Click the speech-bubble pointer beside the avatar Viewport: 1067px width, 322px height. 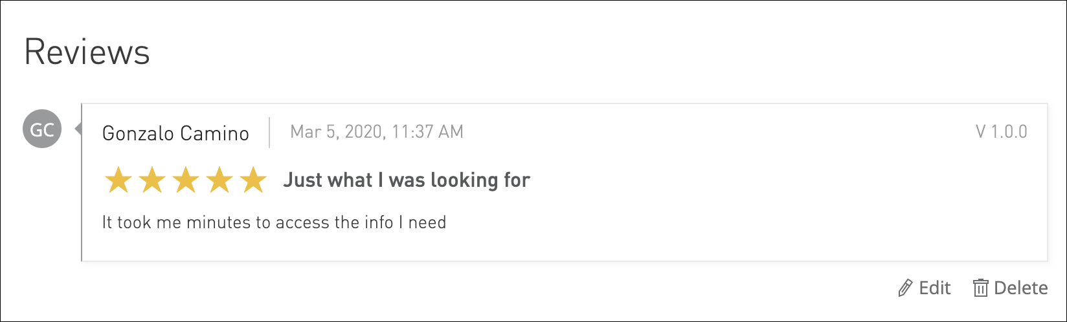78,130
